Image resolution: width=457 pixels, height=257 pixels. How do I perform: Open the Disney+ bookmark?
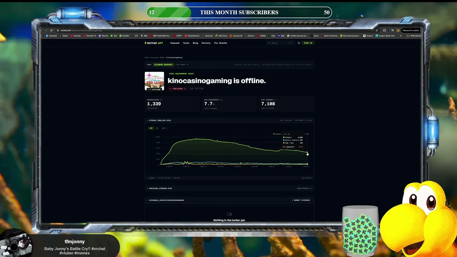coord(250,36)
